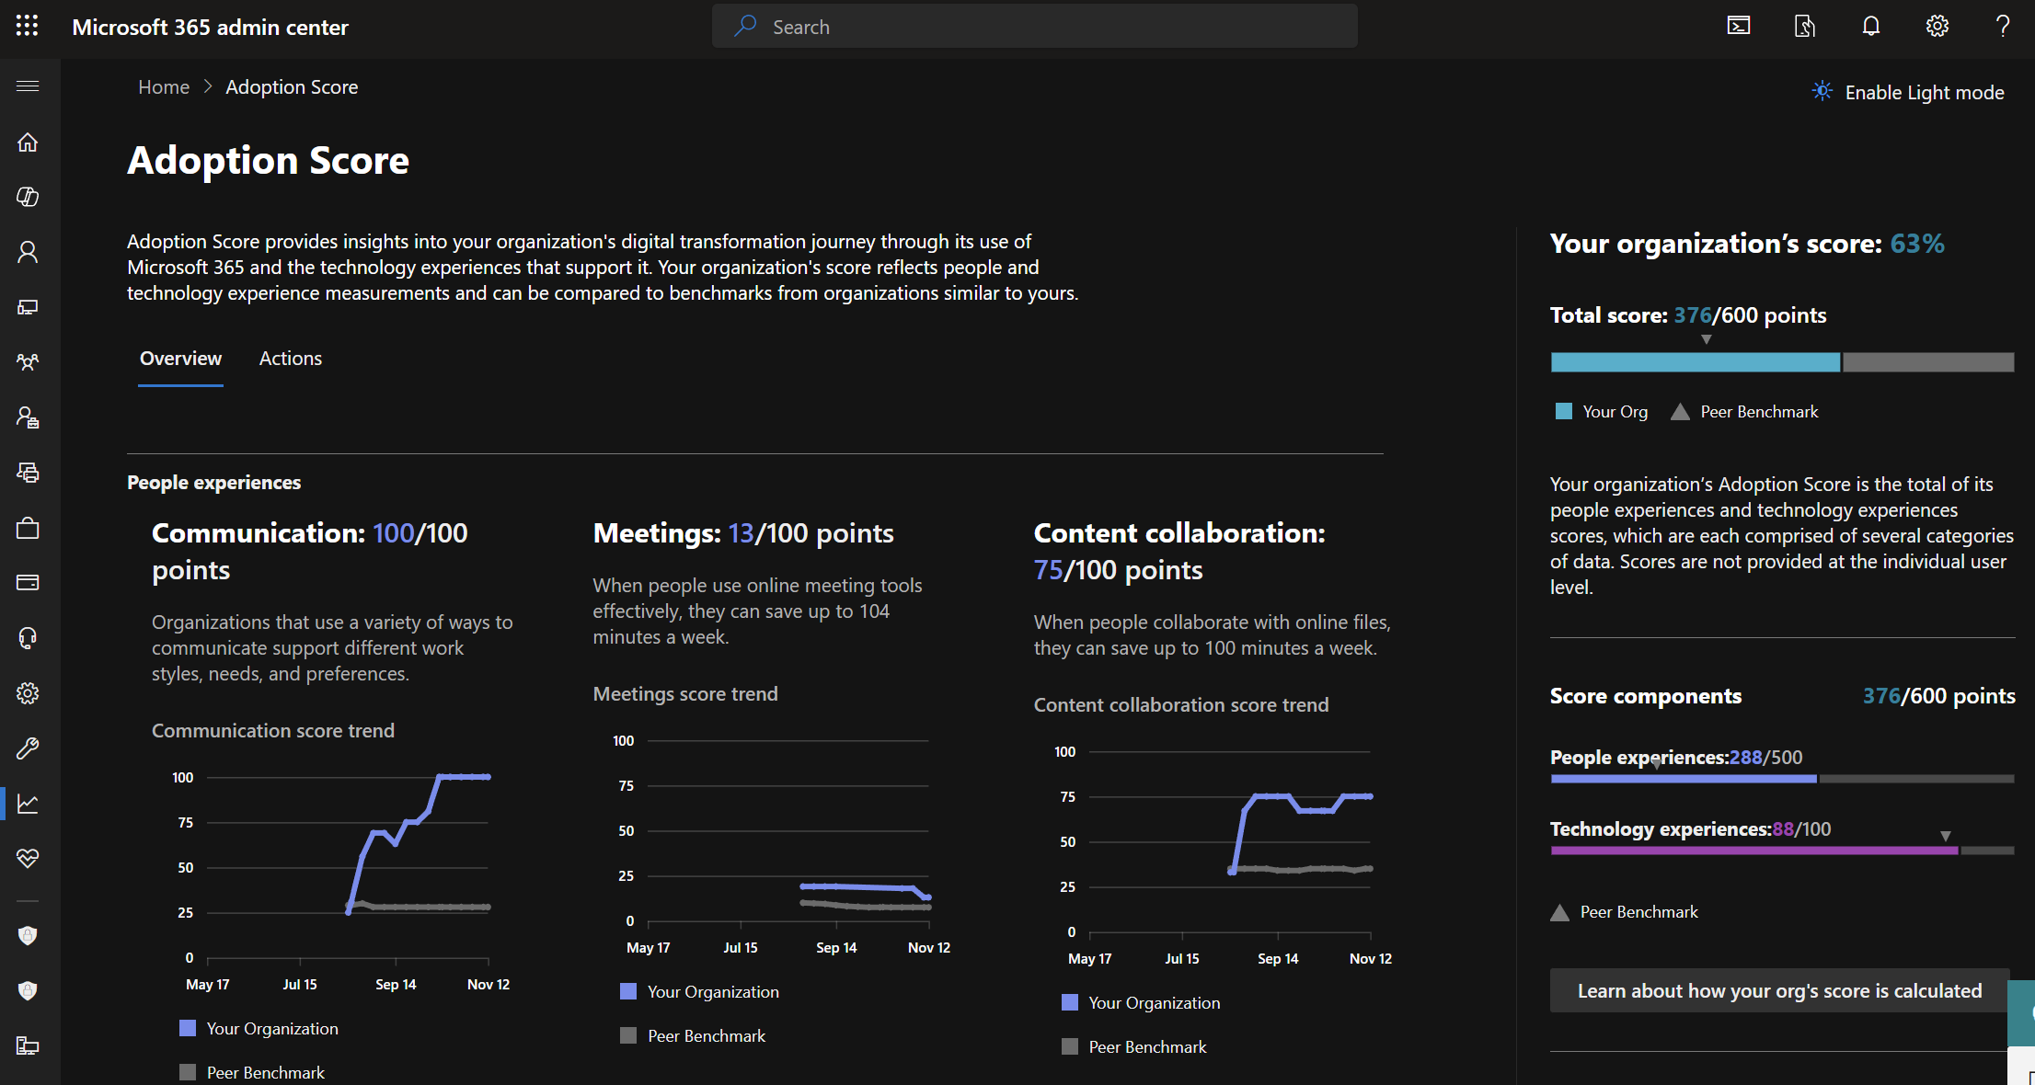Open Health heart icon in sidebar
Screen dimensions: 2035x1085
click(x=28, y=858)
